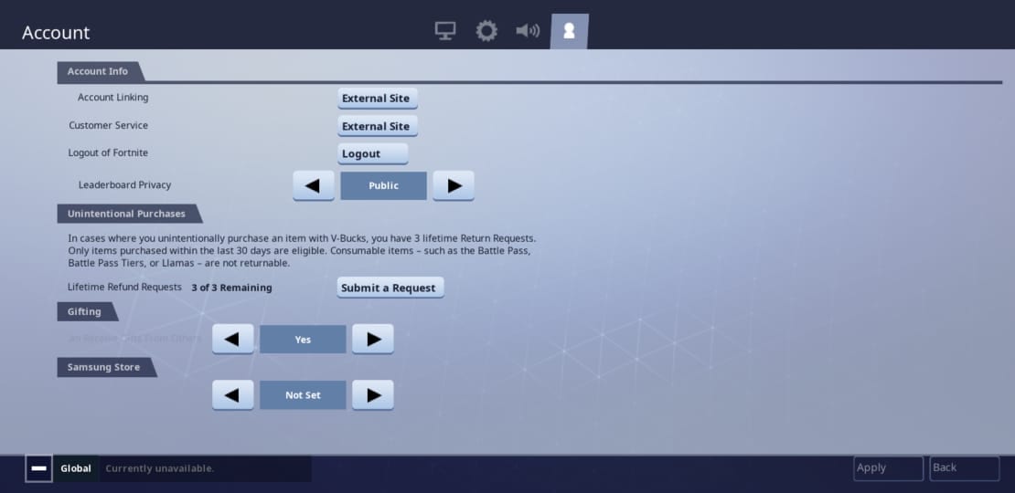Open External Site for Customer Service
This screenshot has width=1015, height=493.
click(x=377, y=126)
